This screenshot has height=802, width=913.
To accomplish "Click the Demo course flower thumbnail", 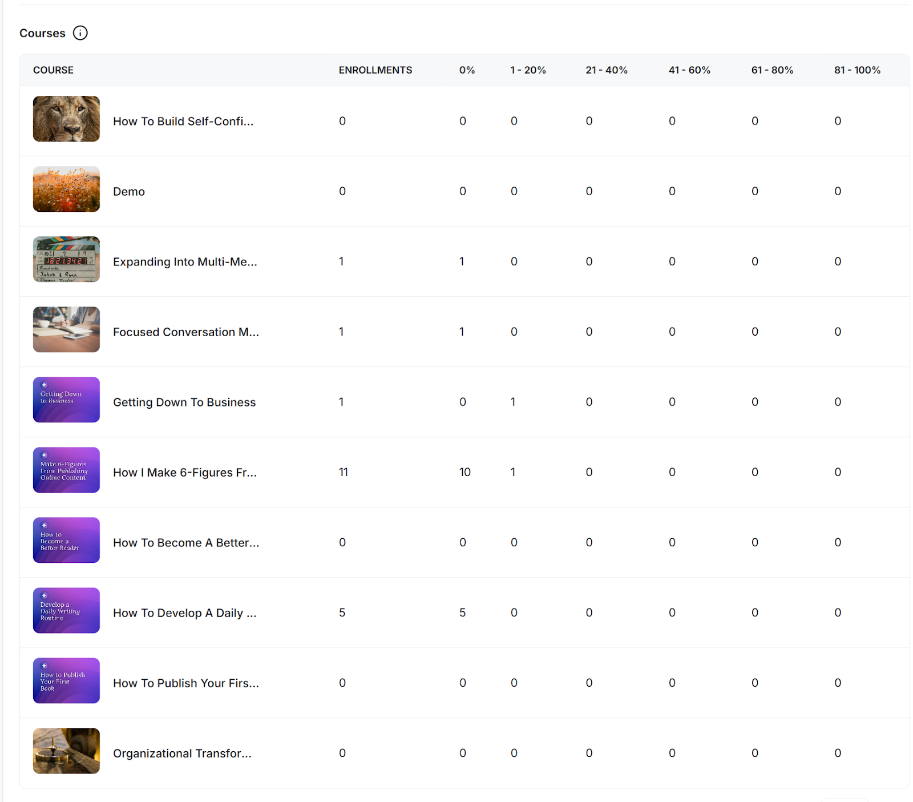I will (66, 189).
